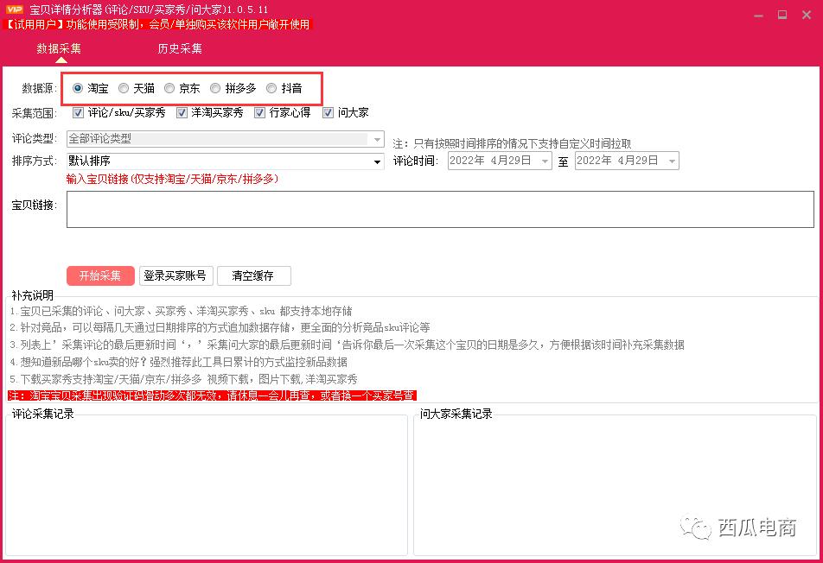Expand the 默认排序 sort order dropdown
823x563 pixels.
[x=377, y=161]
